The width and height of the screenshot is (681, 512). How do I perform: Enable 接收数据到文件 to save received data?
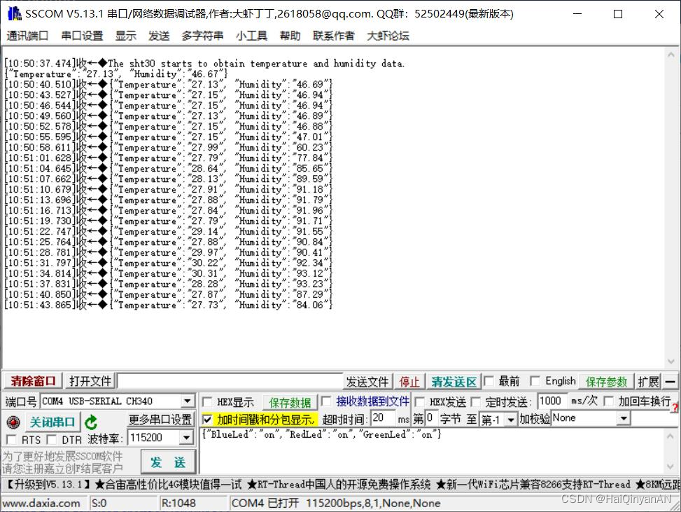(x=326, y=401)
